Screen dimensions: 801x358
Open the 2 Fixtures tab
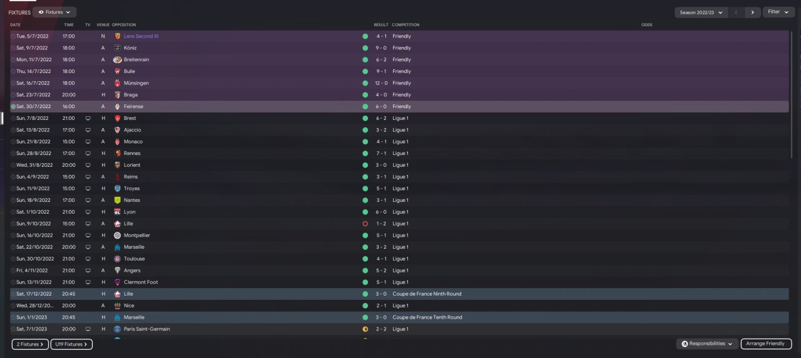(30, 344)
